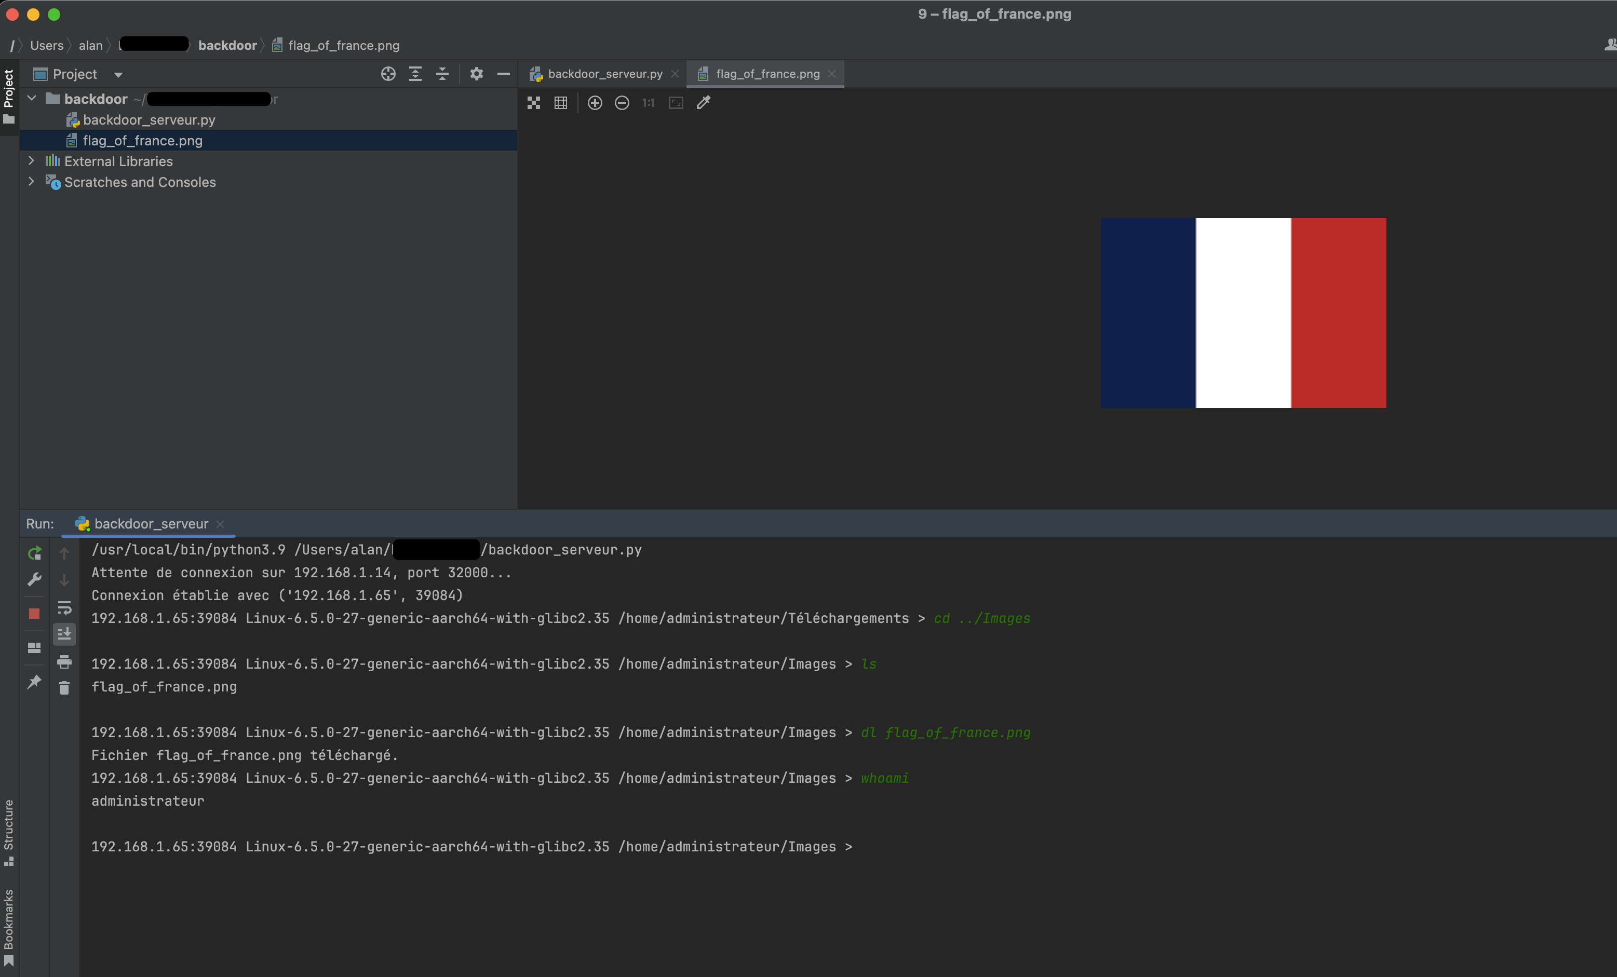The height and width of the screenshot is (977, 1617).
Task: Click the red Stop process button
Action: click(34, 614)
